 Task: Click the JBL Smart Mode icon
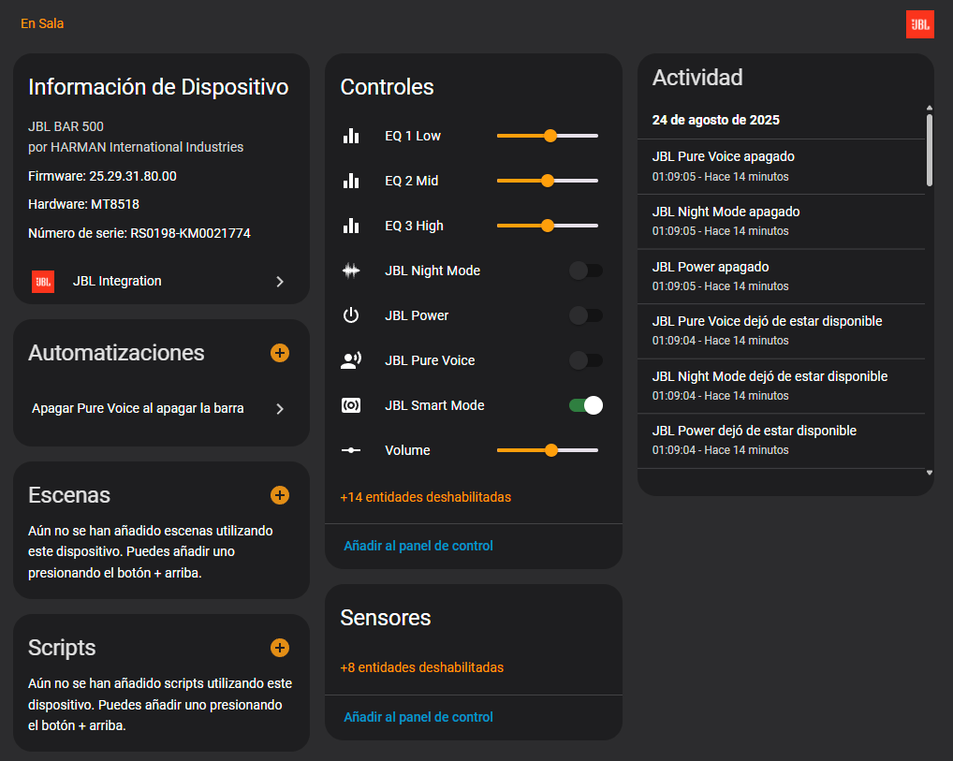pyautogui.click(x=351, y=405)
